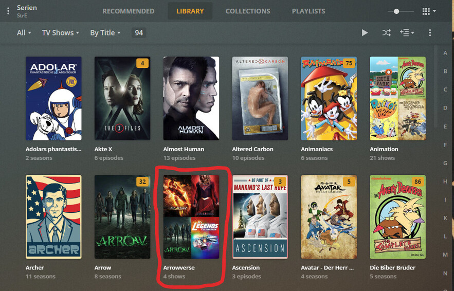Viewport: 454px width, 291px height.
Task: Click the Animaniacs title link
Action: [x=317, y=149]
